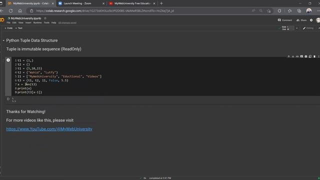Open cell editor settings gear icon
Image resolution: width=320 pixels, height=180 pixels.
305,56
